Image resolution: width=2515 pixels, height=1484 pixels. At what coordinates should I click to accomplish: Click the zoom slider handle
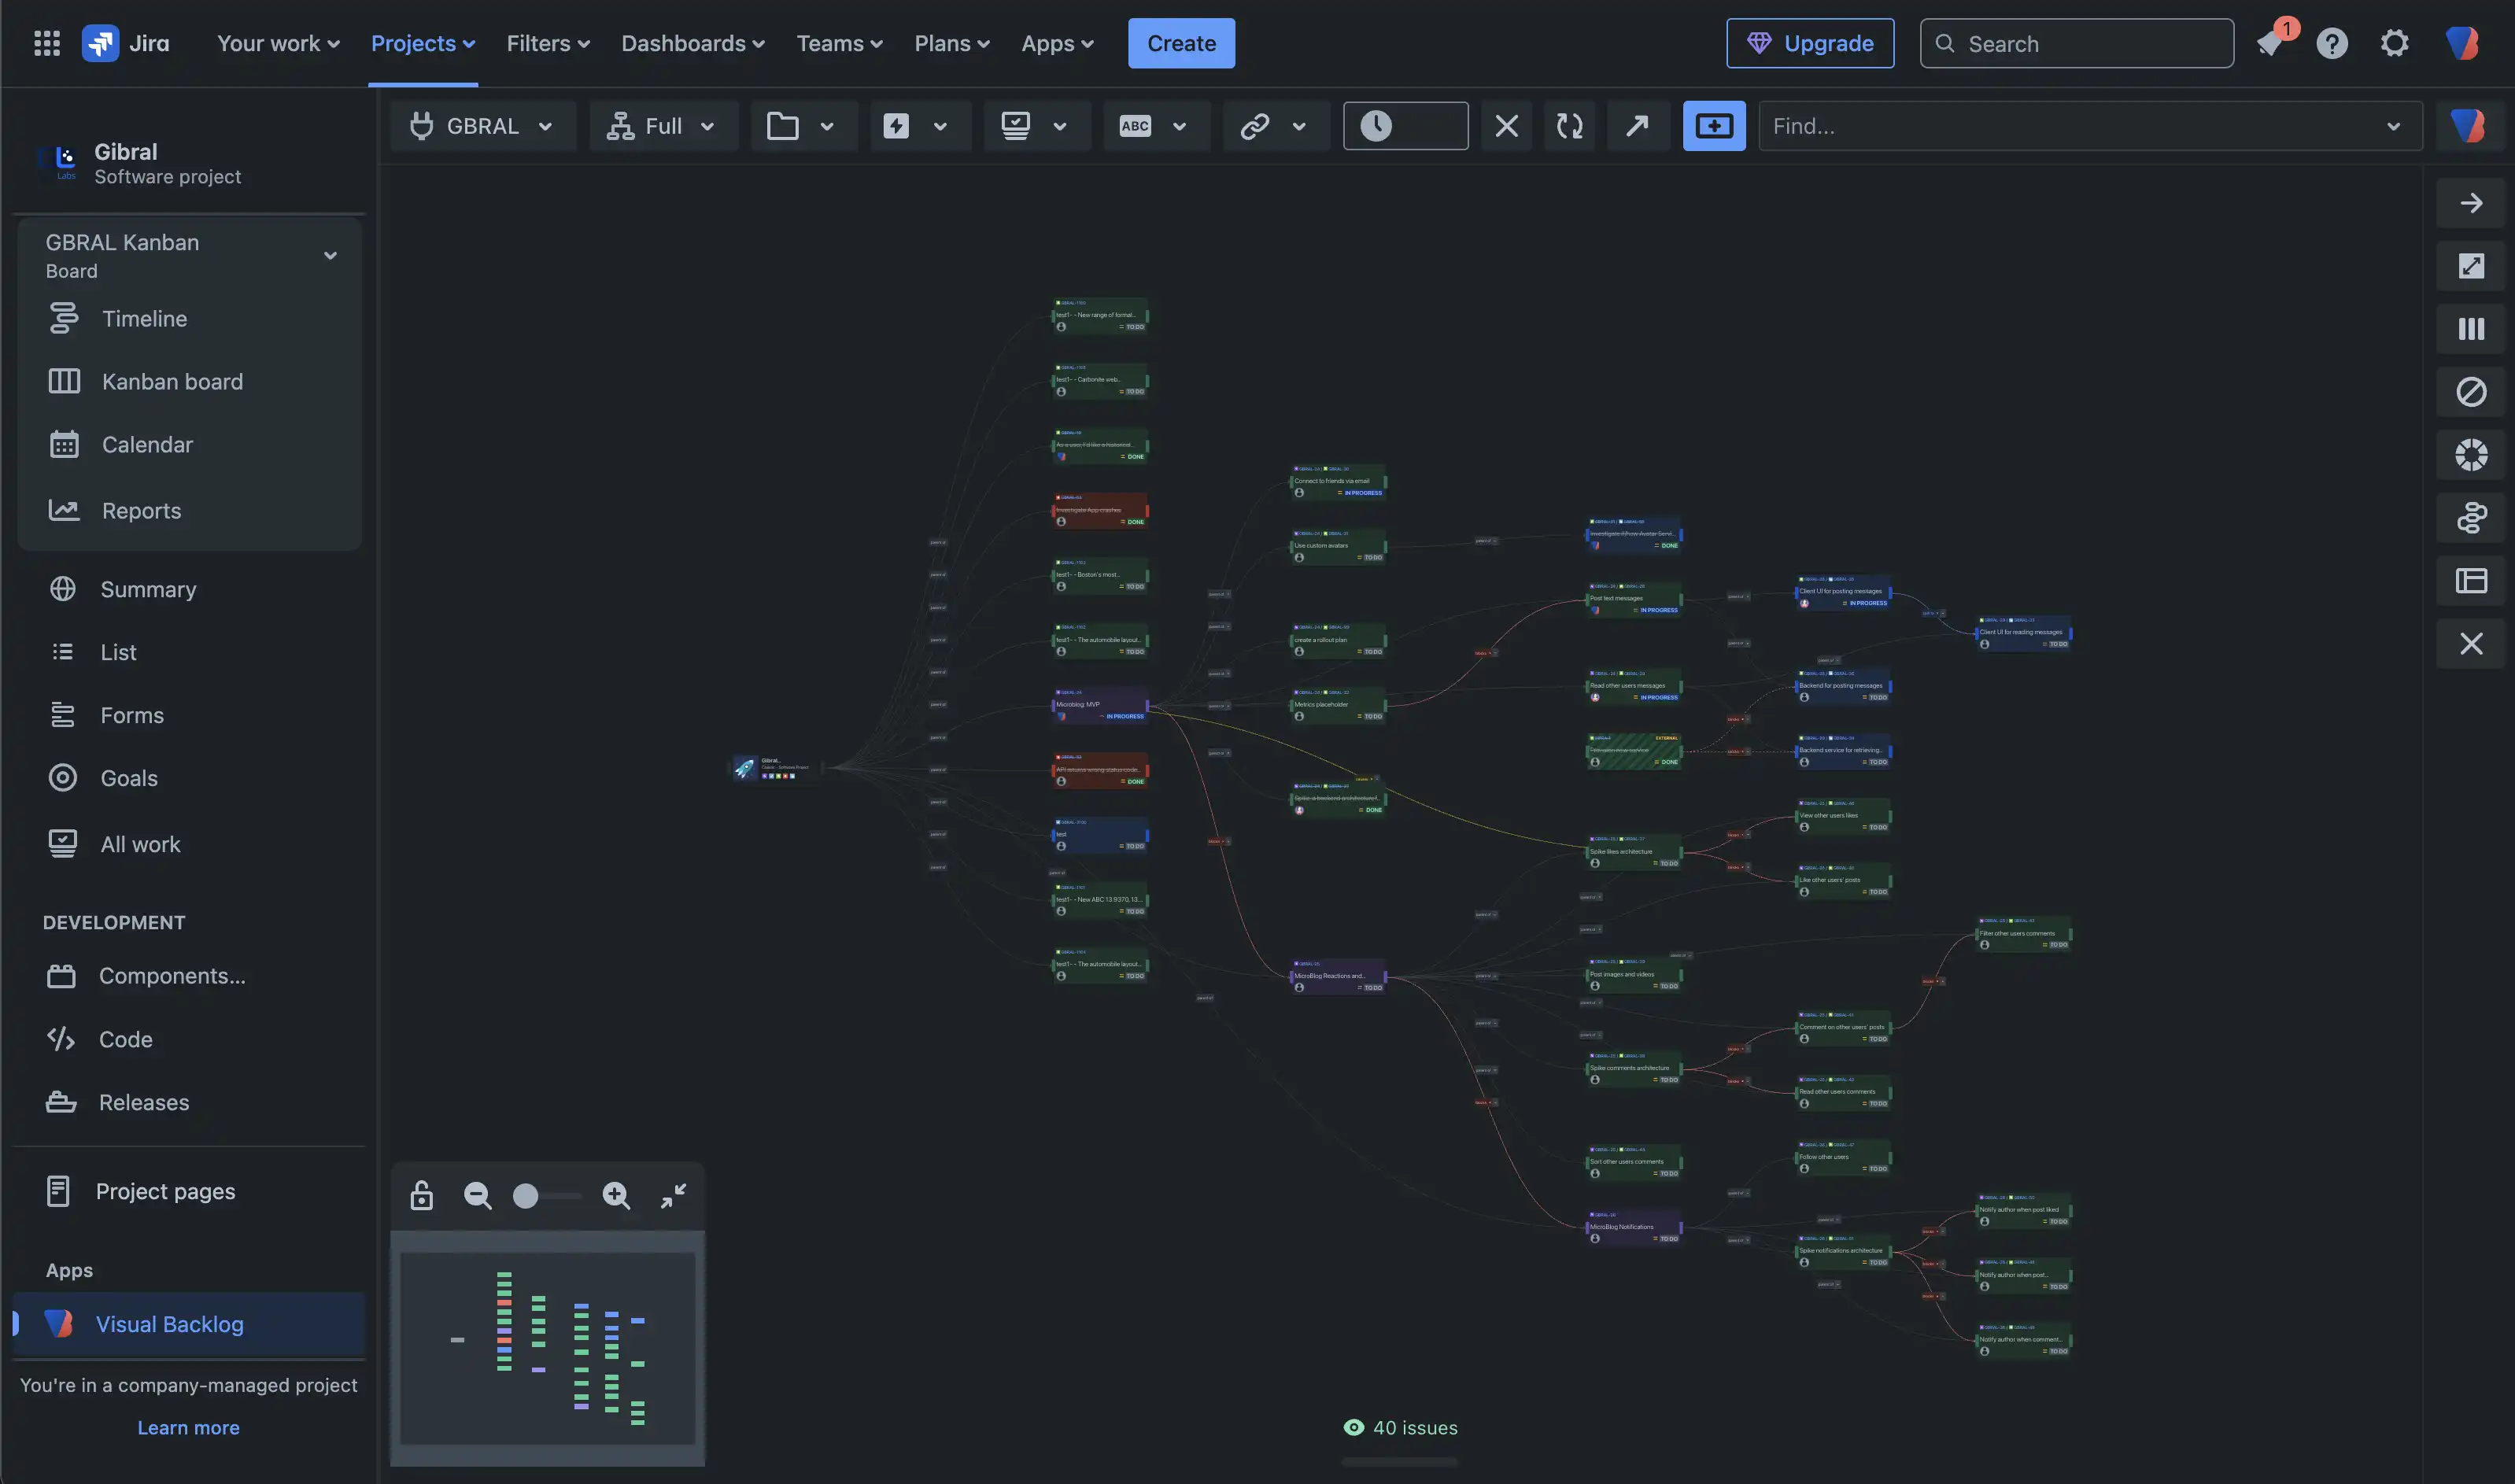(x=525, y=1196)
